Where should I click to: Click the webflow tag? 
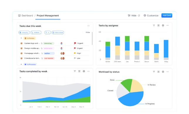click(x=49, y=53)
